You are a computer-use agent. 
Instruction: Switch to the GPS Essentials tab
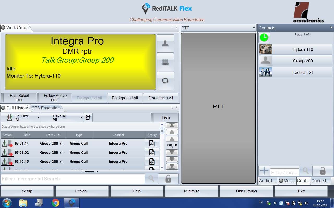[46, 108]
